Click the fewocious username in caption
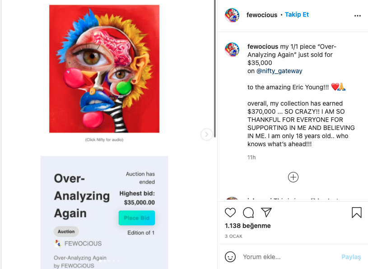Screen dimensions: 368x269 tap(263, 46)
